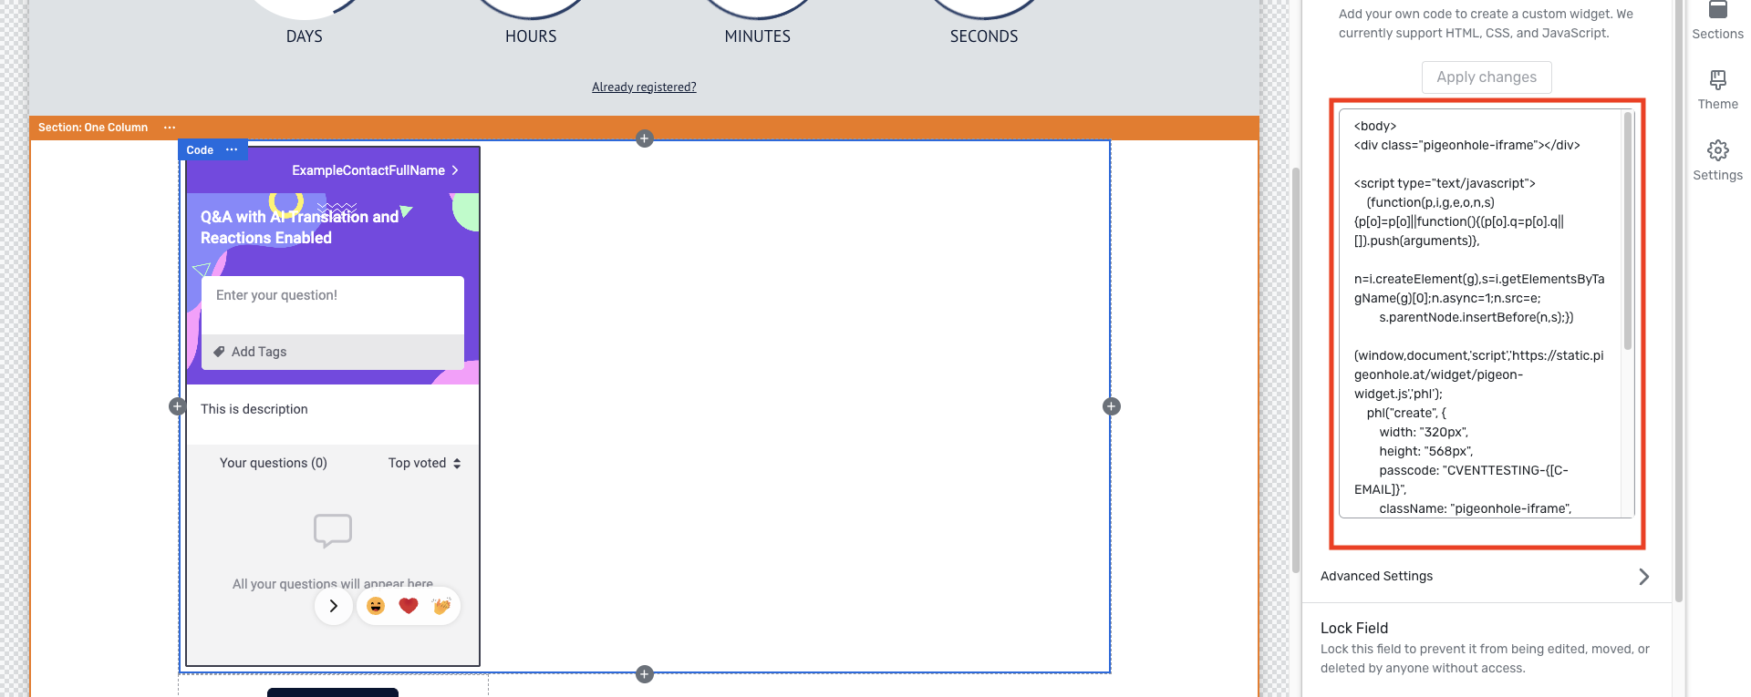This screenshot has width=1751, height=697.
Task: Send the red heart reaction
Action: pos(409,606)
